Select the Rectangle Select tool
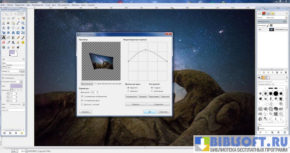This screenshot has height=153, width=290. tap(3, 19)
